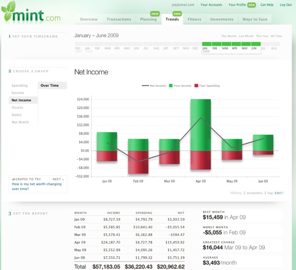Click NEXT in Graphs to Try
Image resolution: width=296 pixels, height=270 pixels.
(58, 179)
